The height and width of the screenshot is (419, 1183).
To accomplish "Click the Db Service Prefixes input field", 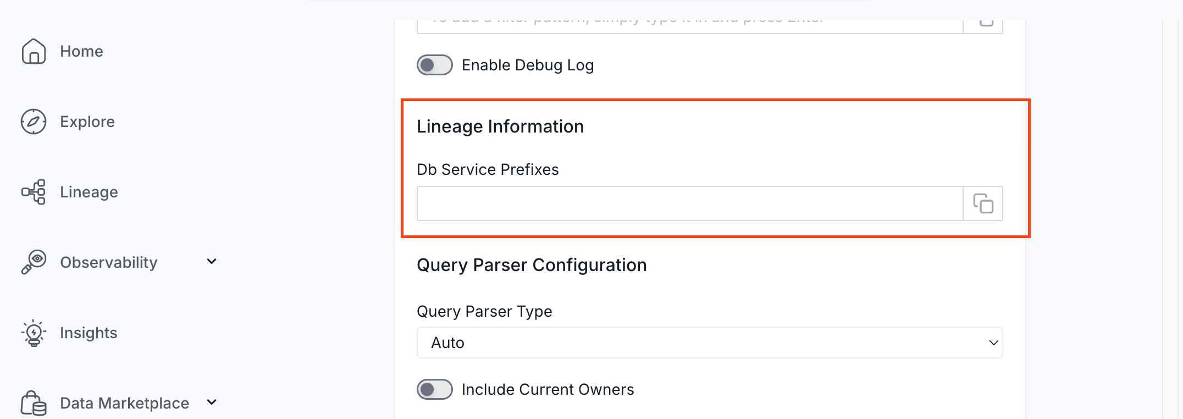I will pyautogui.click(x=690, y=203).
